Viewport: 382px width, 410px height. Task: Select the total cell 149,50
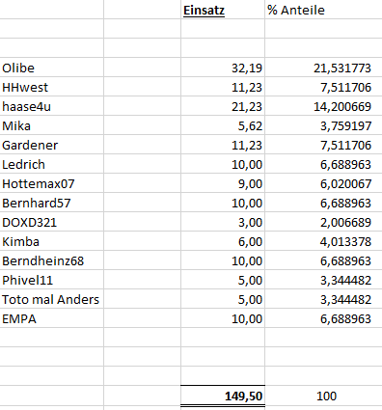pyautogui.click(x=223, y=396)
